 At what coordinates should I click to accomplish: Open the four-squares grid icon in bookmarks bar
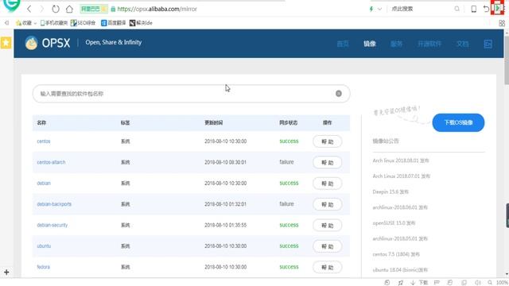click(x=502, y=23)
